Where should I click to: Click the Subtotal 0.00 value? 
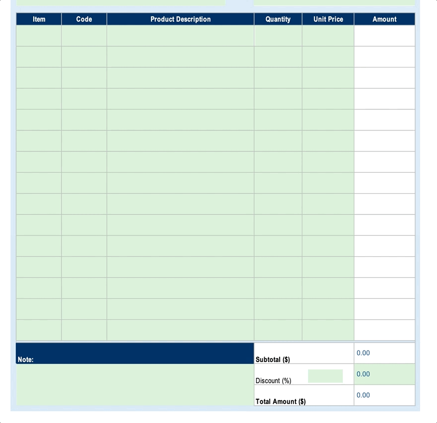(x=363, y=353)
